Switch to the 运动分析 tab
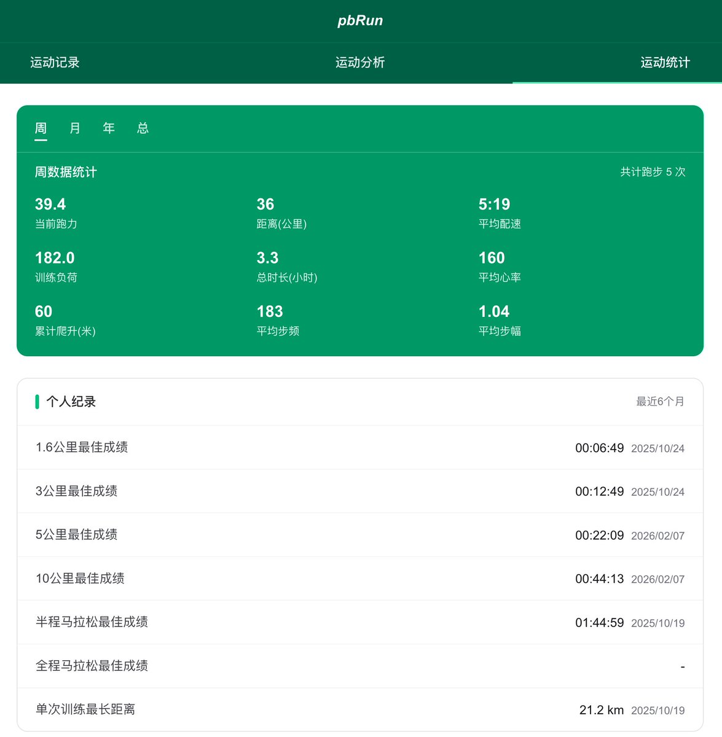The image size is (722, 737). tap(360, 63)
